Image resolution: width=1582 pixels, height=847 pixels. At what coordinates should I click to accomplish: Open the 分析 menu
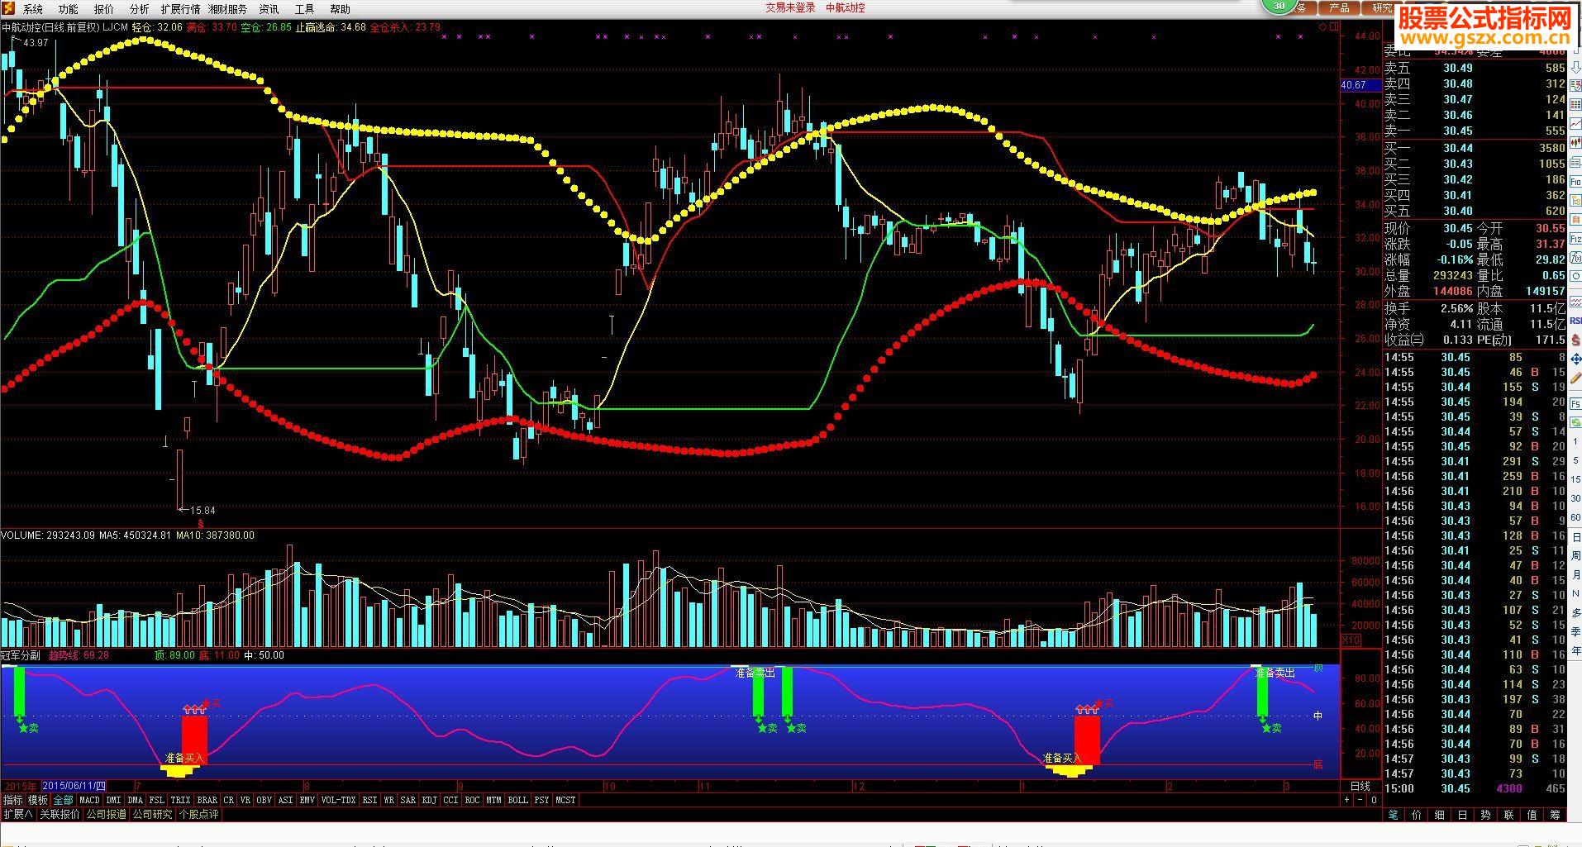click(x=140, y=9)
